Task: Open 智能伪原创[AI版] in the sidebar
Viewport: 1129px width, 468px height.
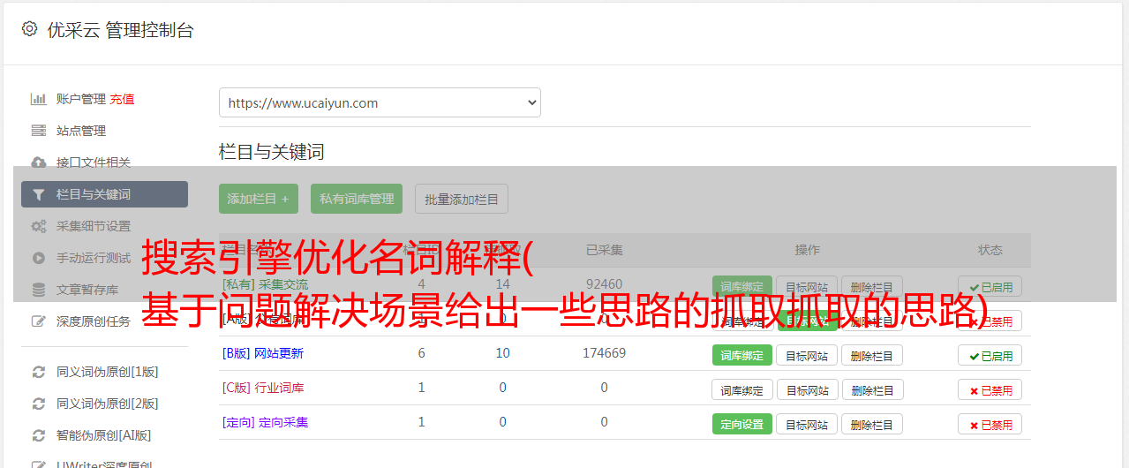Action: [x=104, y=435]
